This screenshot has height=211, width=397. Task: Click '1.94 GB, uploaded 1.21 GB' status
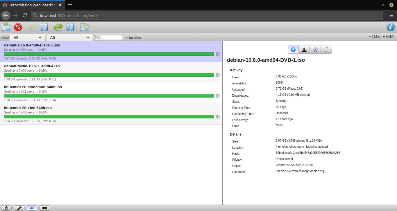pyautogui.click(x=30, y=121)
